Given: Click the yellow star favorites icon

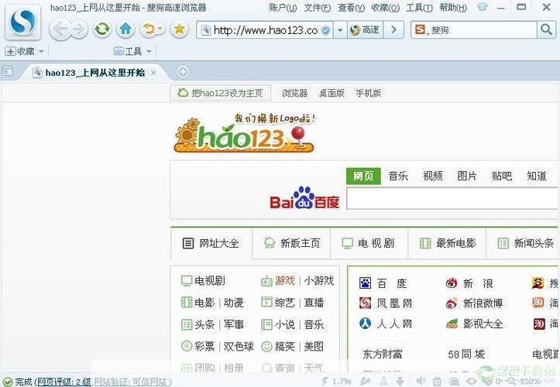Looking at the screenshot, I should pyautogui.click(x=179, y=29).
